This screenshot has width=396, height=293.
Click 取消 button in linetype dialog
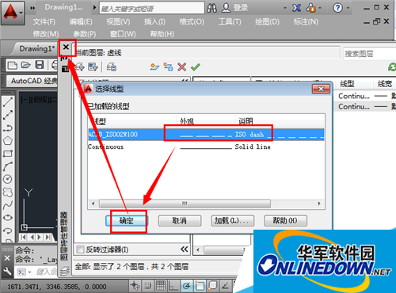click(180, 221)
